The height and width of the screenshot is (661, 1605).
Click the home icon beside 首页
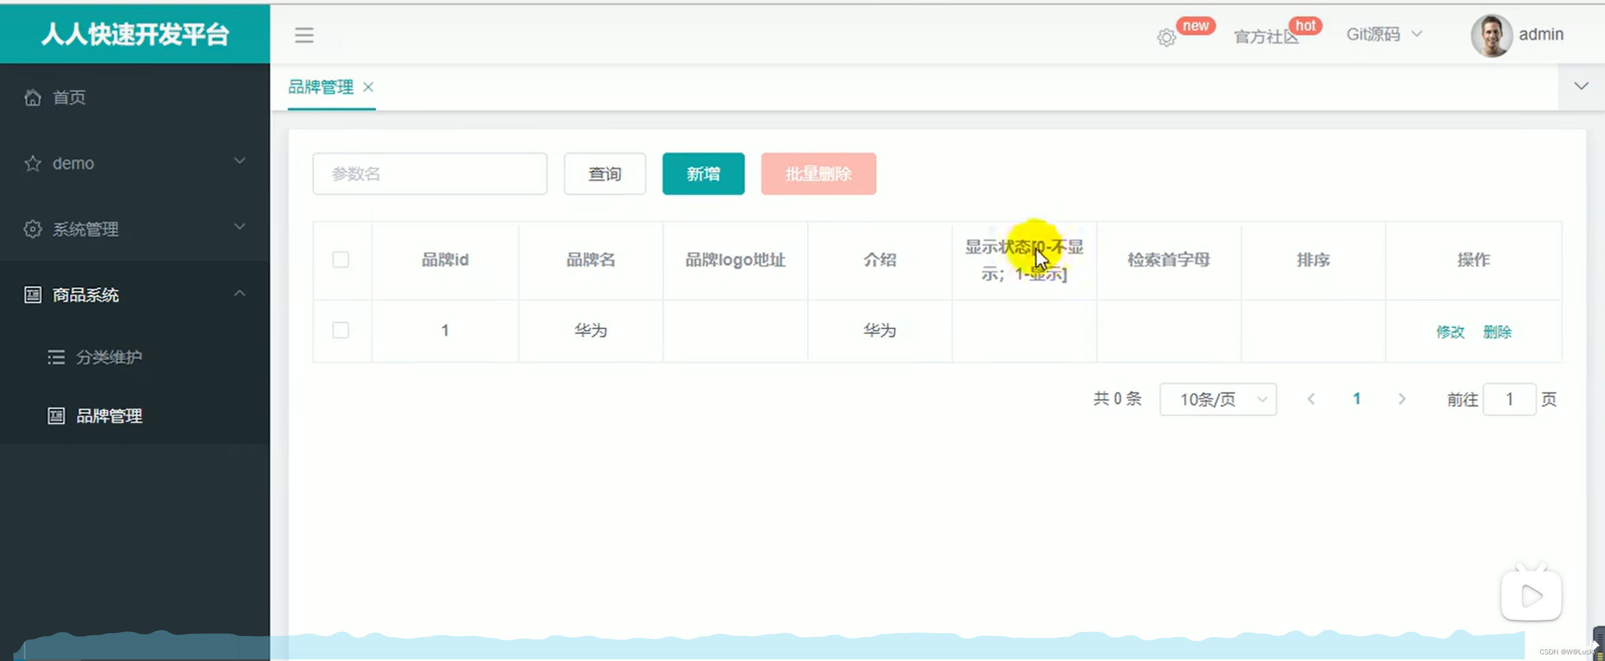(x=32, y=97)
